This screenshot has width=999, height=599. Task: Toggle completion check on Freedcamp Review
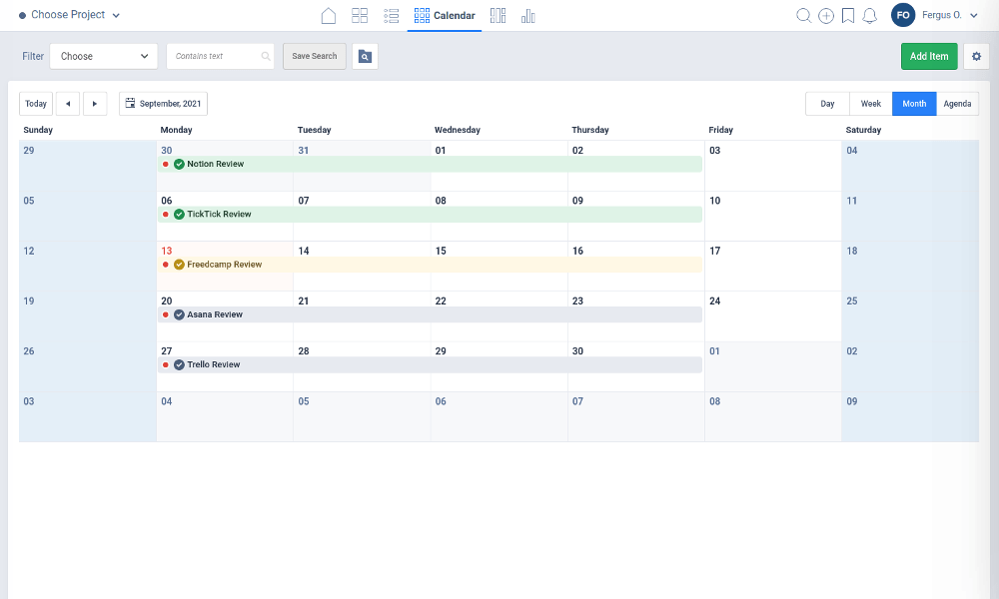(178, 265)
